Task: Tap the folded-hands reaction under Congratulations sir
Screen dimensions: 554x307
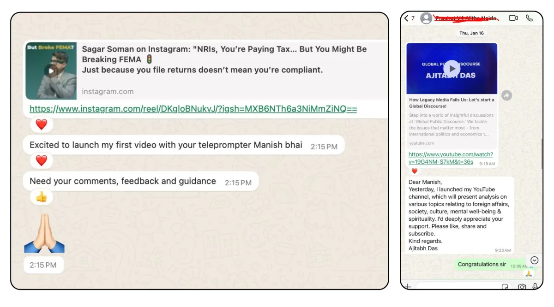Action: (529, 274)
